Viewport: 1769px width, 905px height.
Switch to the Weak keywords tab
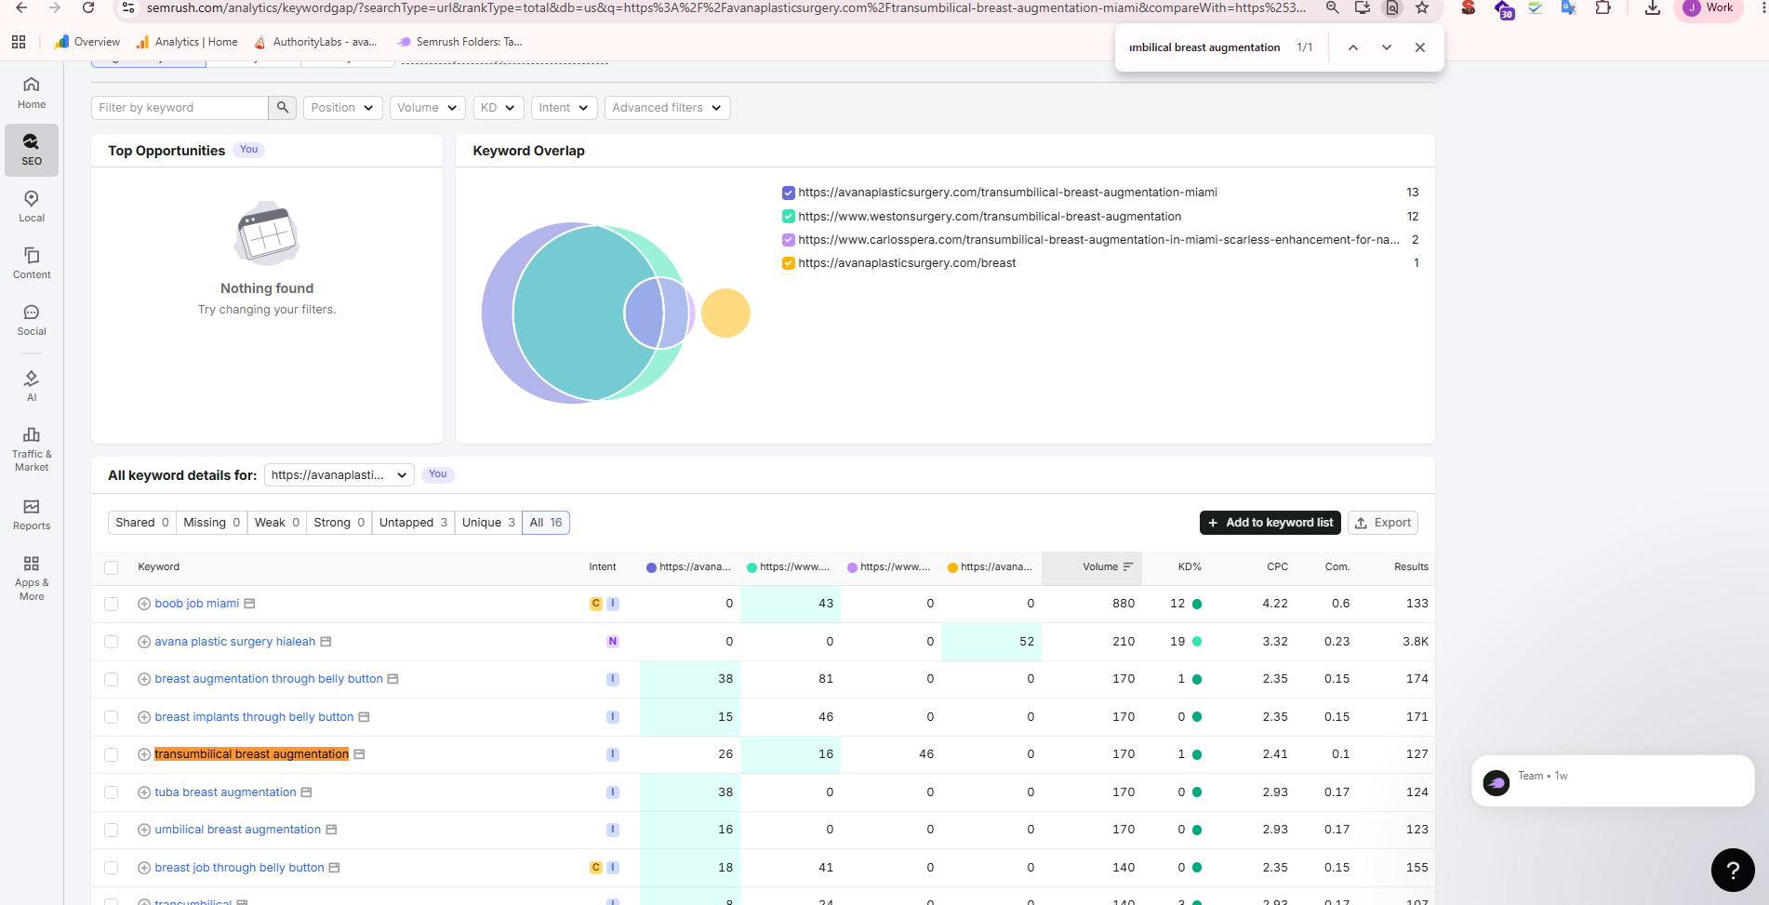pyautogui.click(x=276, y=523)
